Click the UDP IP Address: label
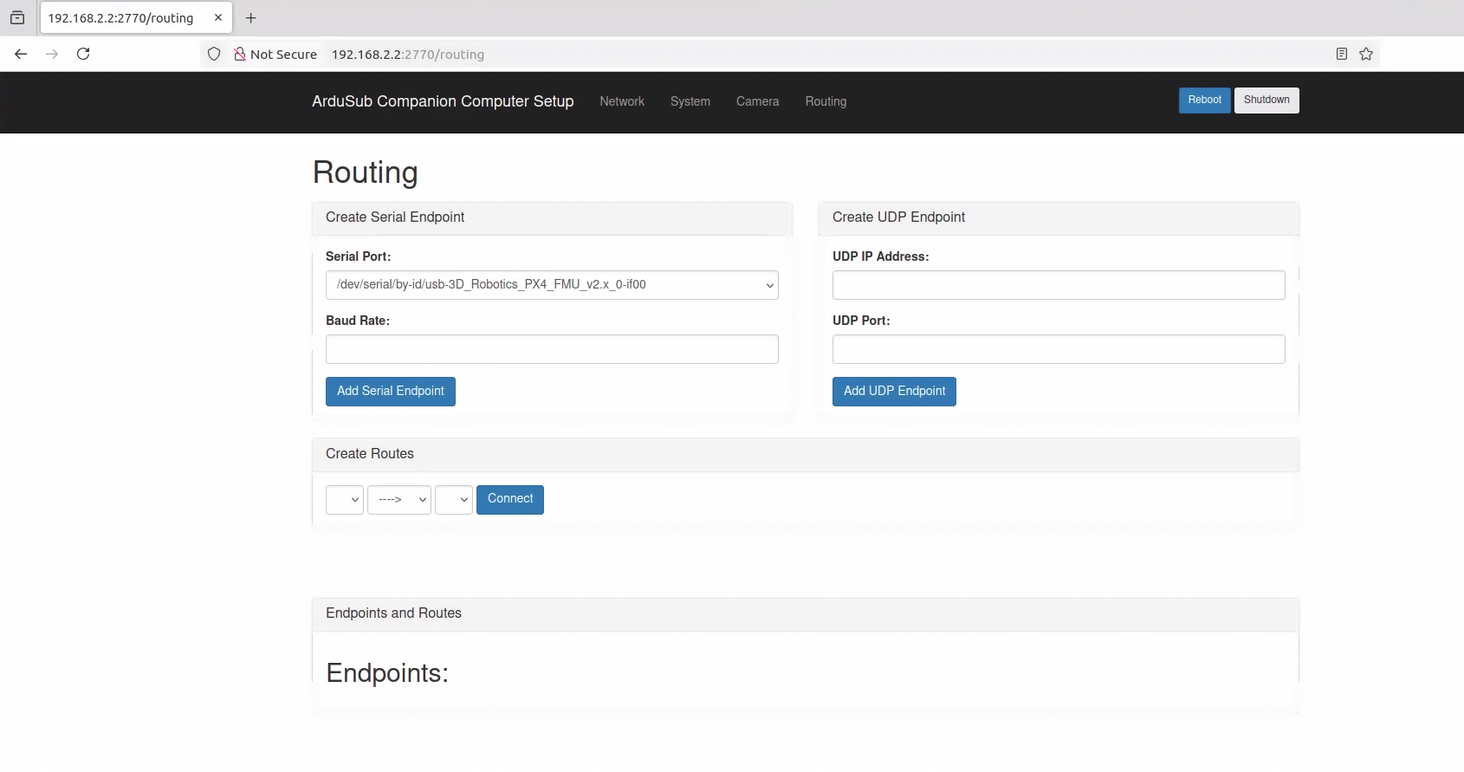The width and height of the screenshot is (1464, 772). click(880, 256)
